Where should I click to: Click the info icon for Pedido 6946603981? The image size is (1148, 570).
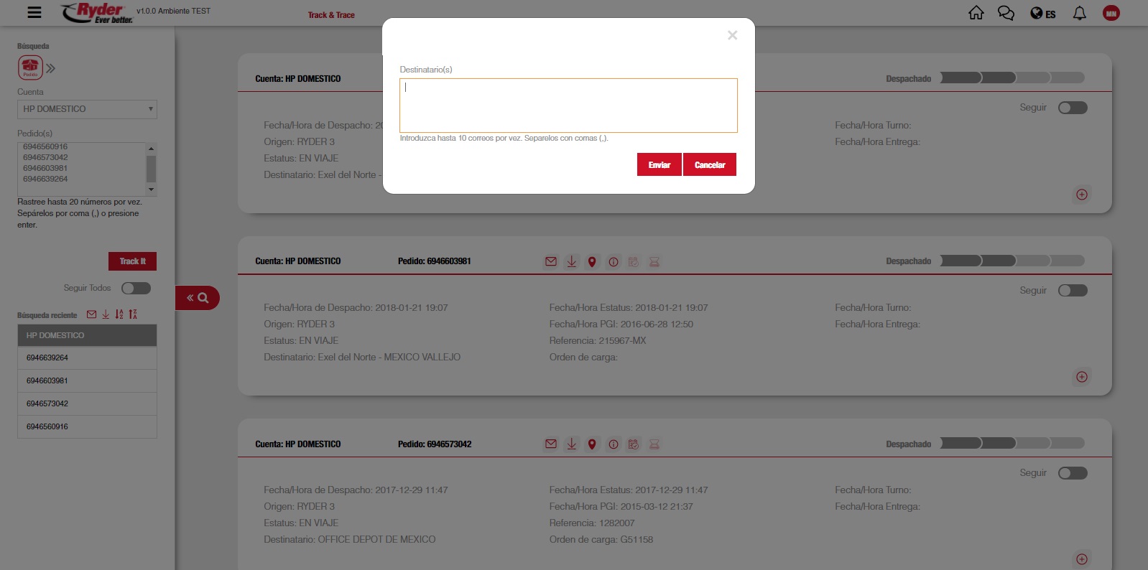point(614,262)
